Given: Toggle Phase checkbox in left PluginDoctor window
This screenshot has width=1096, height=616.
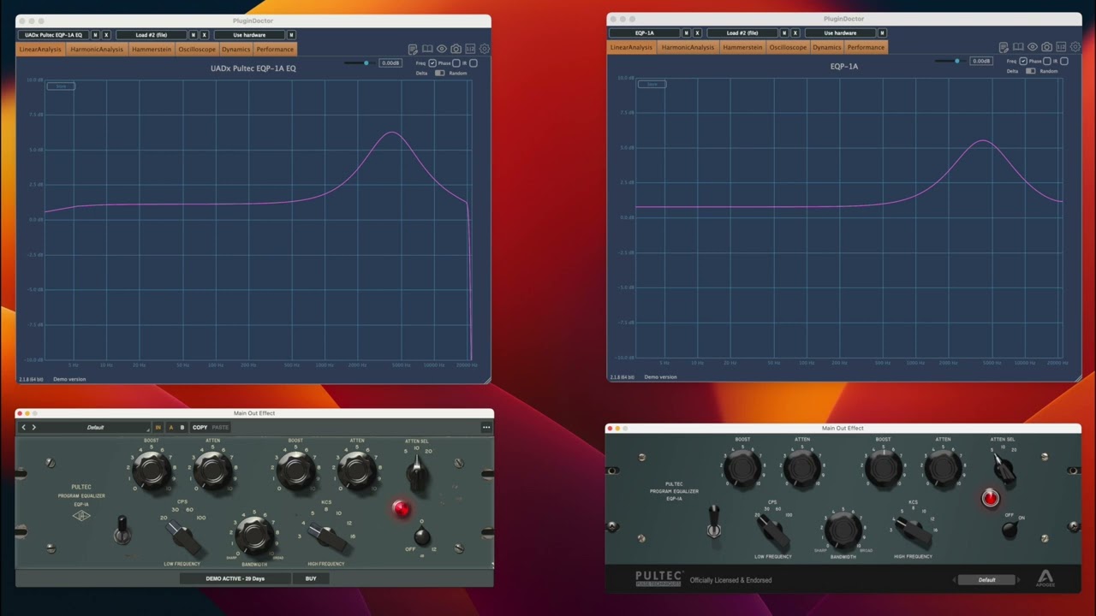Looking at the screenshot, I should (x=456, y=63).
